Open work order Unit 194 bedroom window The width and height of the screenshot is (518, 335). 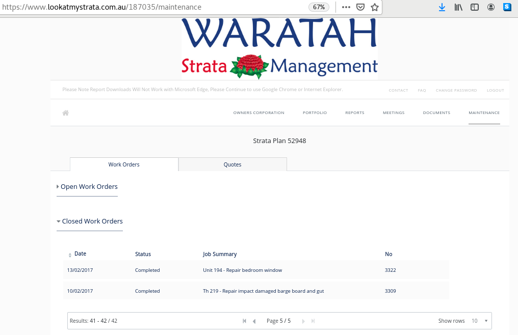click(243, 270)
